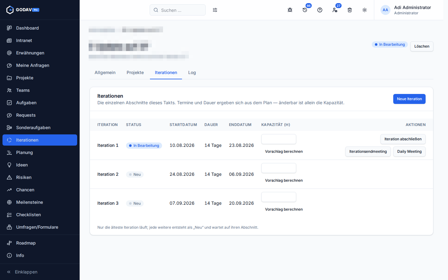Open history icon with badge 66
Viewport: 448px width, 280px height.
click(x=305, y=10)
